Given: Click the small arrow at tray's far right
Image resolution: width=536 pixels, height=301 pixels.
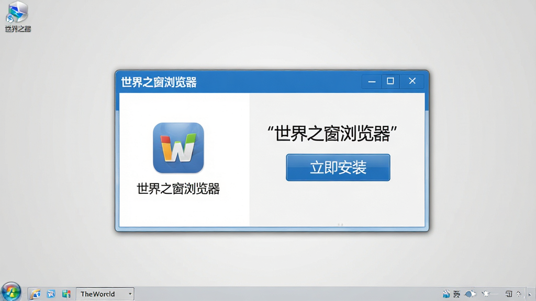Looking at the screenshot, I should pos(530,295).
